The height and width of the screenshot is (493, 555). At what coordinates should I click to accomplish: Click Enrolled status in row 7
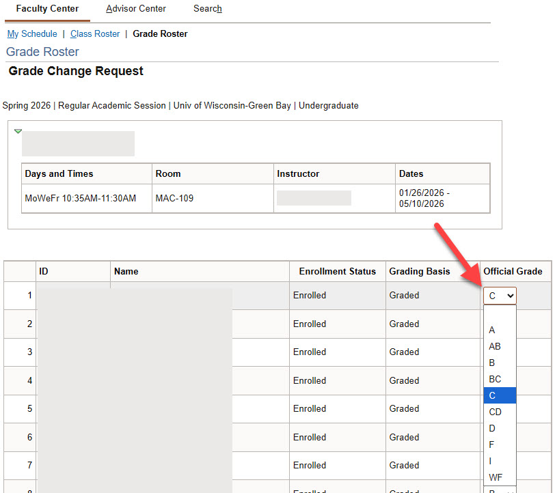click(310, 465)
